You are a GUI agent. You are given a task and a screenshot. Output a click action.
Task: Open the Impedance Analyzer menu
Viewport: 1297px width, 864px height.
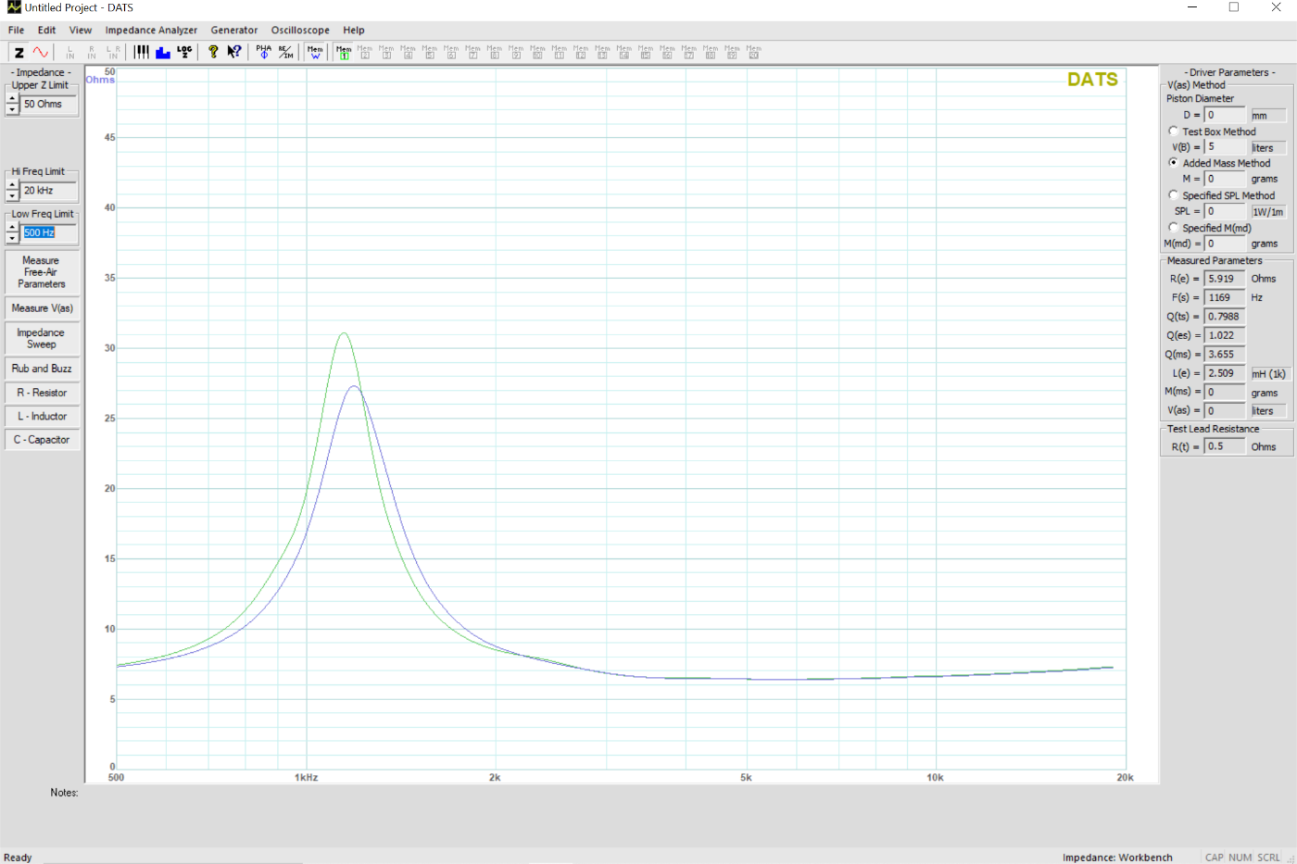(x=151, y=31)
